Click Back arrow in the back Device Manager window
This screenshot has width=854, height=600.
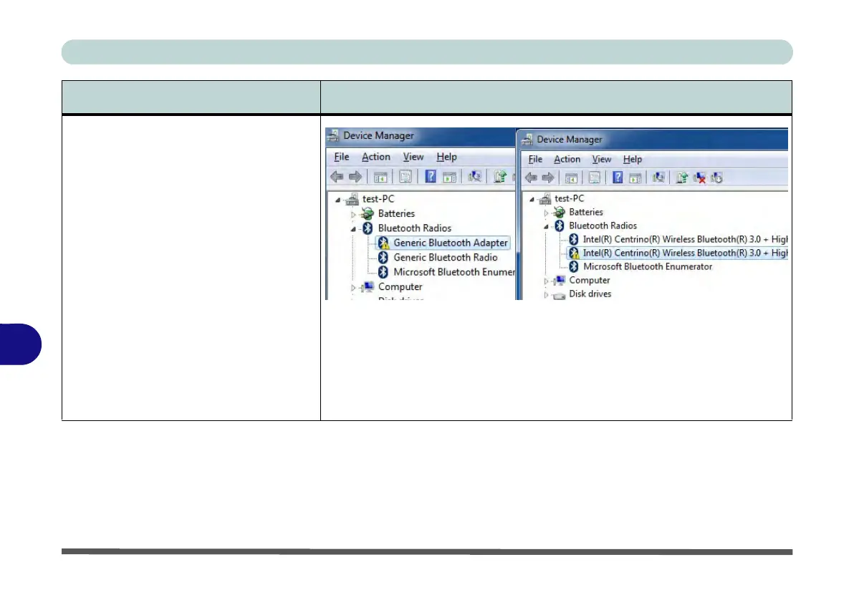[x=337, y=176]
